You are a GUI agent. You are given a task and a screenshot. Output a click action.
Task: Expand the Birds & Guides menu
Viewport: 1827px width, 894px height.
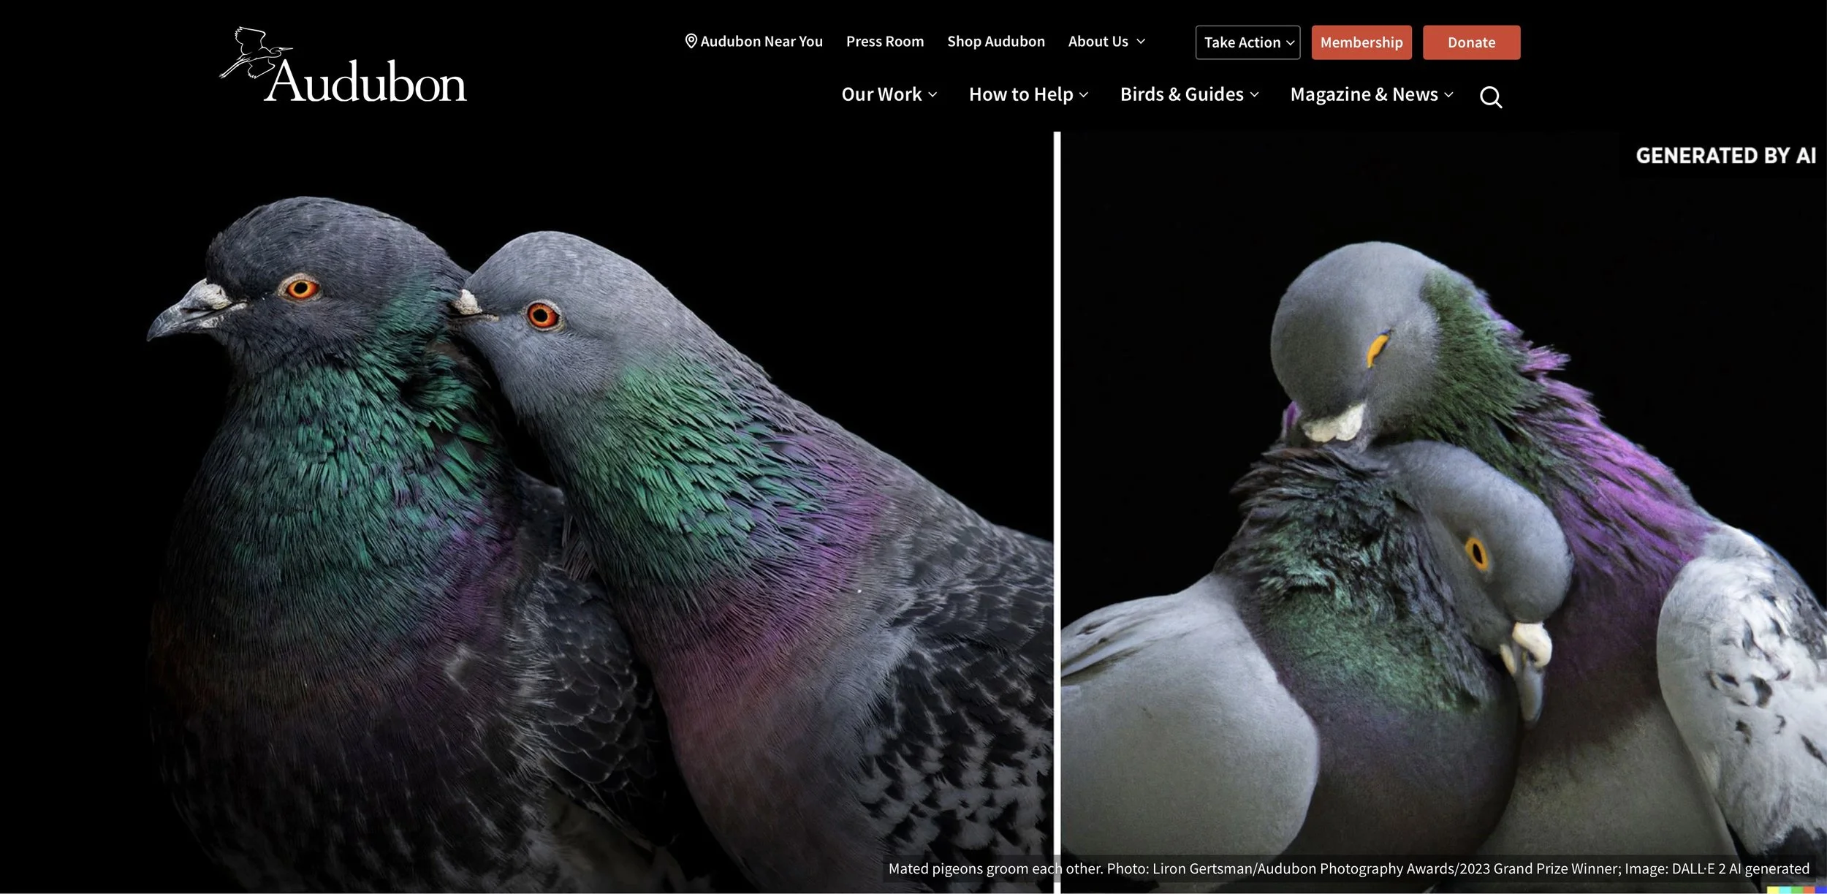click(1189, 95)
